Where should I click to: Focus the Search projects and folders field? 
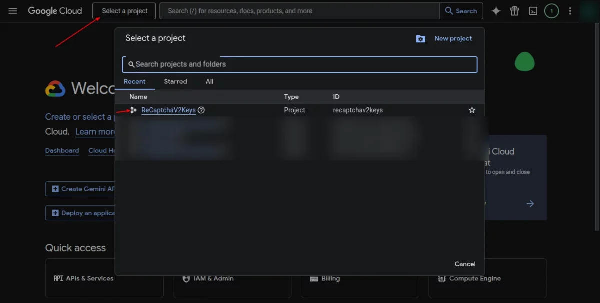point(300,64)
